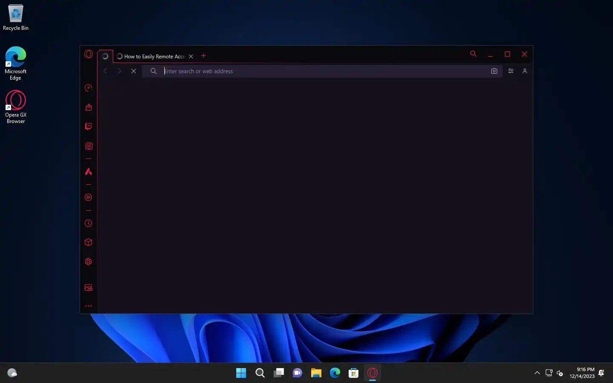Viewport: 613px width, 383px height.
Task: Open Settings gear in Opera sidebar
Action: click(89, 262)
